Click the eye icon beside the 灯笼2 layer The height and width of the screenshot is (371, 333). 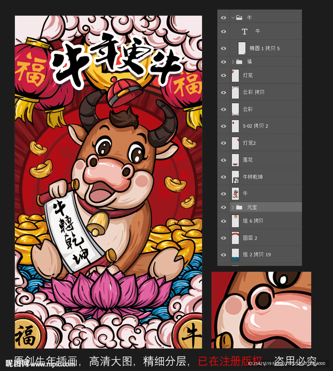(x=223, y=143)
